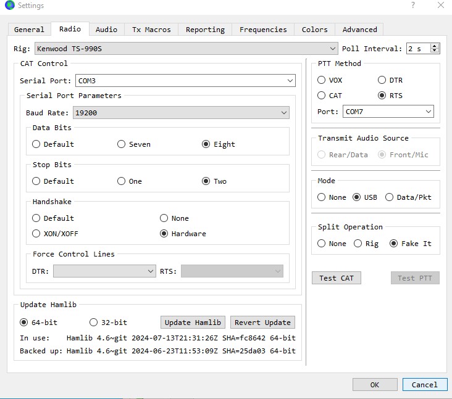Choose Hardware handshake
452x399 pixels.
point(183,234)
